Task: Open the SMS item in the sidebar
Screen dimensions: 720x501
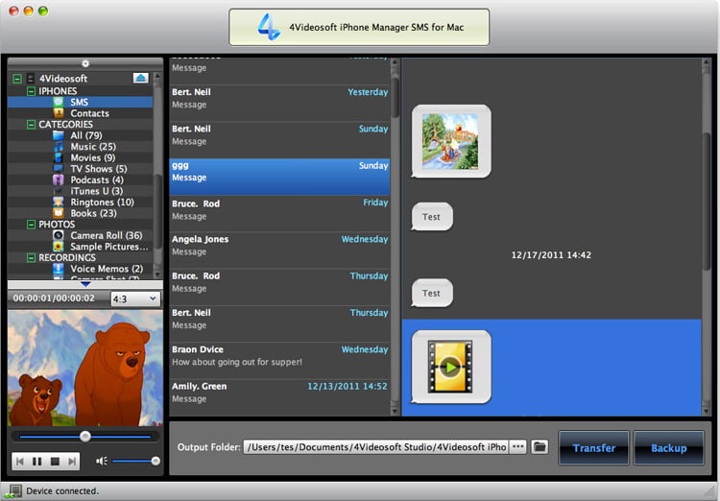Action: pos(81,102)
